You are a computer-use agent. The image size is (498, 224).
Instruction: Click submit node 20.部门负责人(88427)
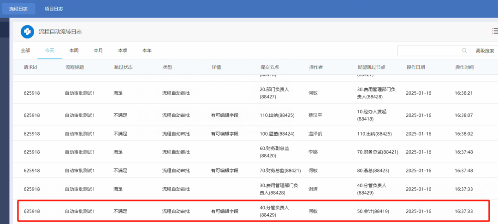pyautogui.click(x=275, y=93)
